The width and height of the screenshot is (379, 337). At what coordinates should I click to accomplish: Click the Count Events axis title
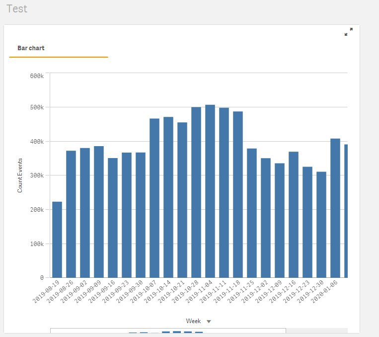click(x=20, y=175)
